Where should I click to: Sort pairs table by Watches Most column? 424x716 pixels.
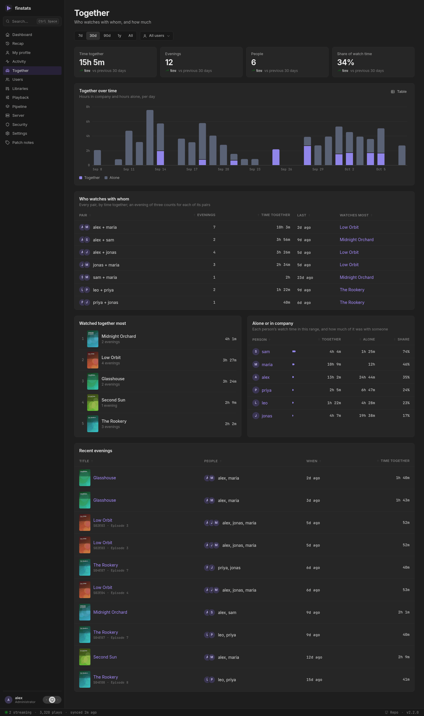pos(356,215)
